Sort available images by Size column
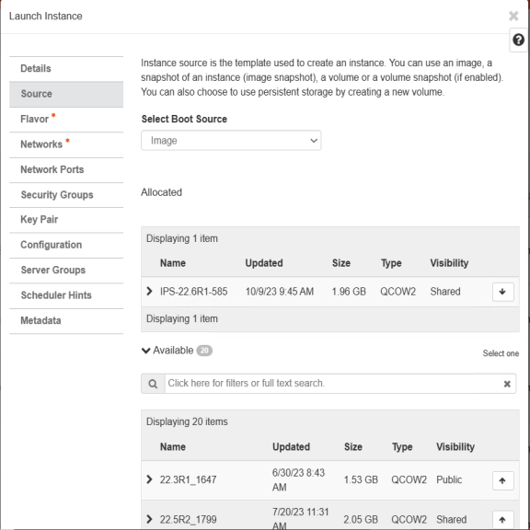The width and height of the screenshot is (530, 530). [x=353, y=447]
